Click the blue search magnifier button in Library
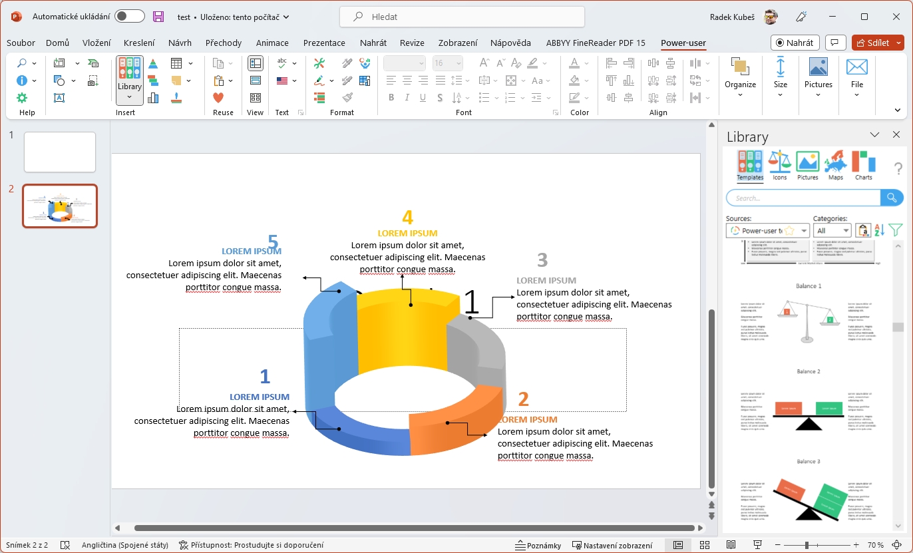The width and height of the screenshot is (913, 553). [892, 198]
